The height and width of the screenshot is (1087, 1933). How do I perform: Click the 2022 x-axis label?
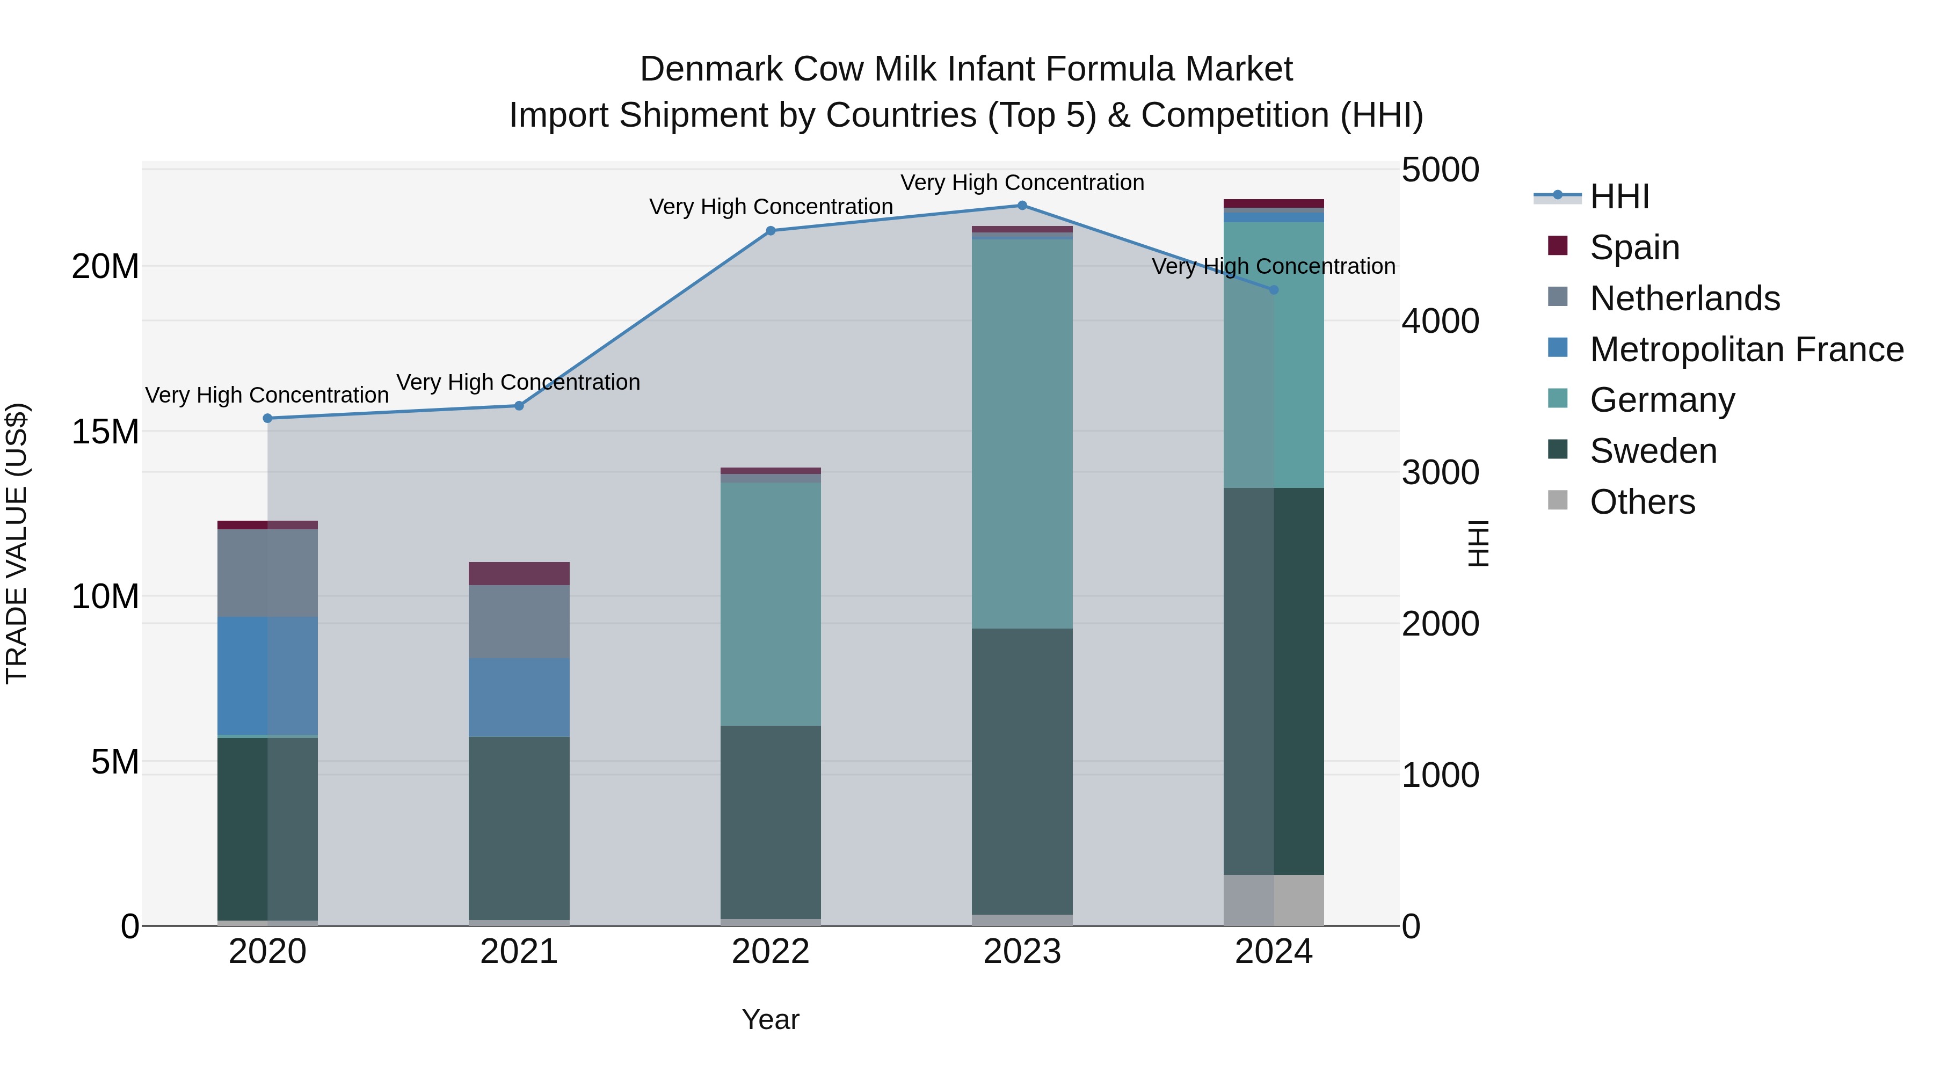[x=771, y=952]
